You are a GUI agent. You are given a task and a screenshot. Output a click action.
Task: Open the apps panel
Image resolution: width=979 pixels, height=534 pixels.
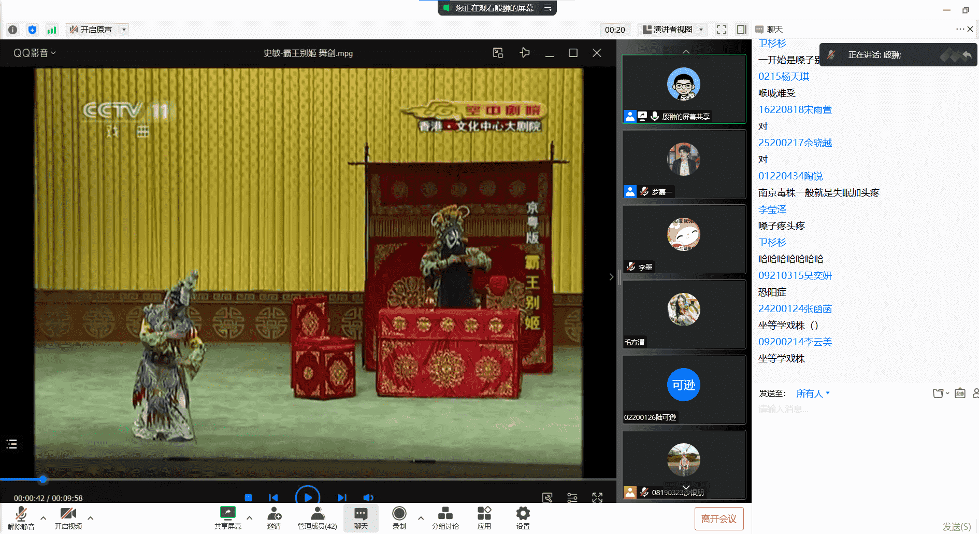click(484, 517)
